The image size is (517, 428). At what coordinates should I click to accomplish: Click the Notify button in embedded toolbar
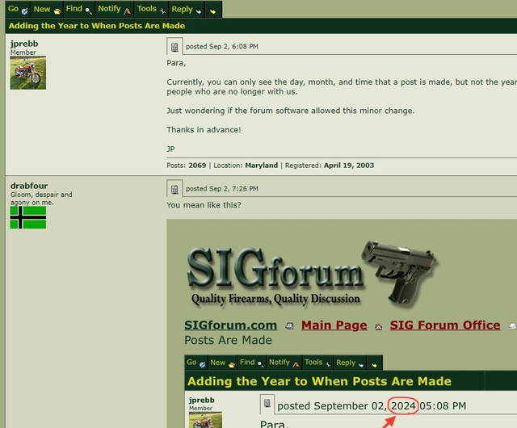tap(284, 363)
